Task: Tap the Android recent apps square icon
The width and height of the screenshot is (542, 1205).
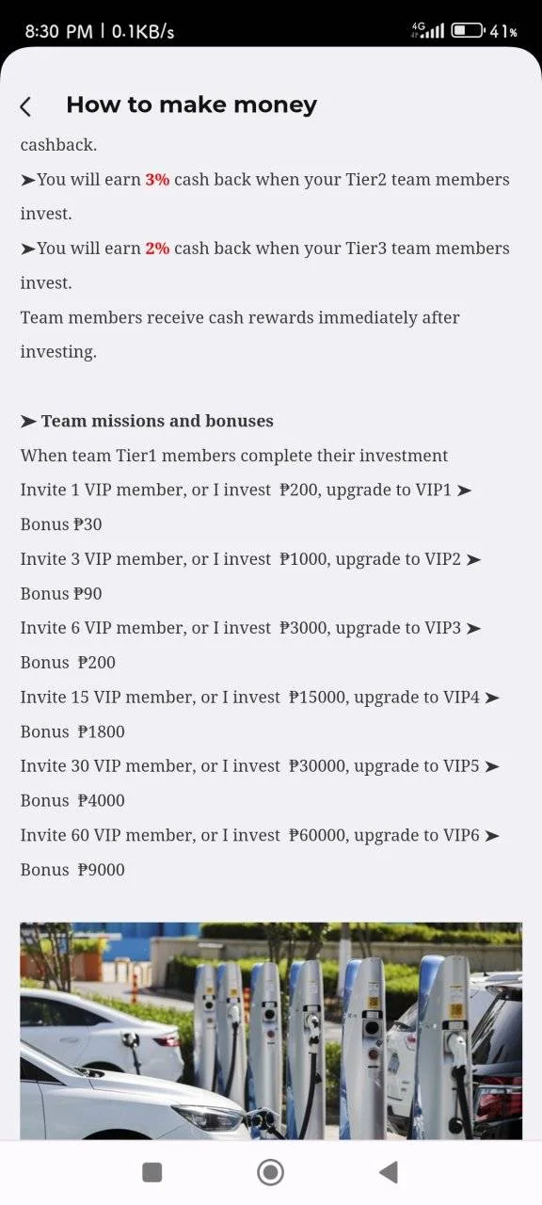Action: (151, 1172)
